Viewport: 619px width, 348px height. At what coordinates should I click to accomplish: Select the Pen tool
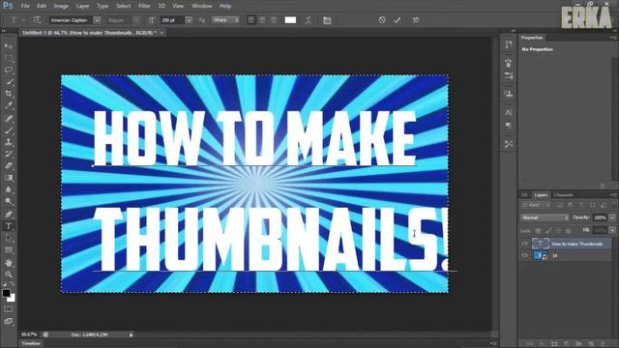(x=9, y=215)
